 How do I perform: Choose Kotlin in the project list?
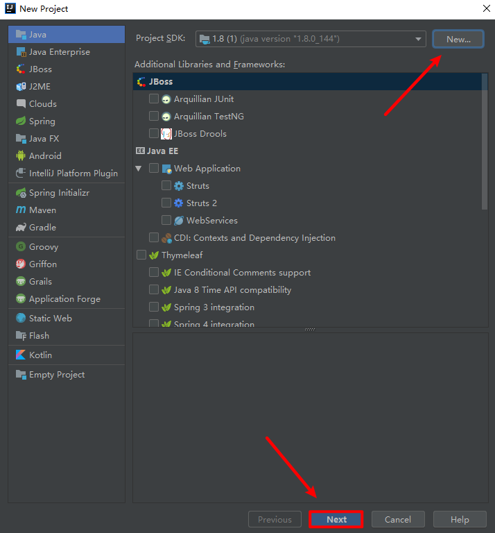pyautogui.click(x=67, y=355)
